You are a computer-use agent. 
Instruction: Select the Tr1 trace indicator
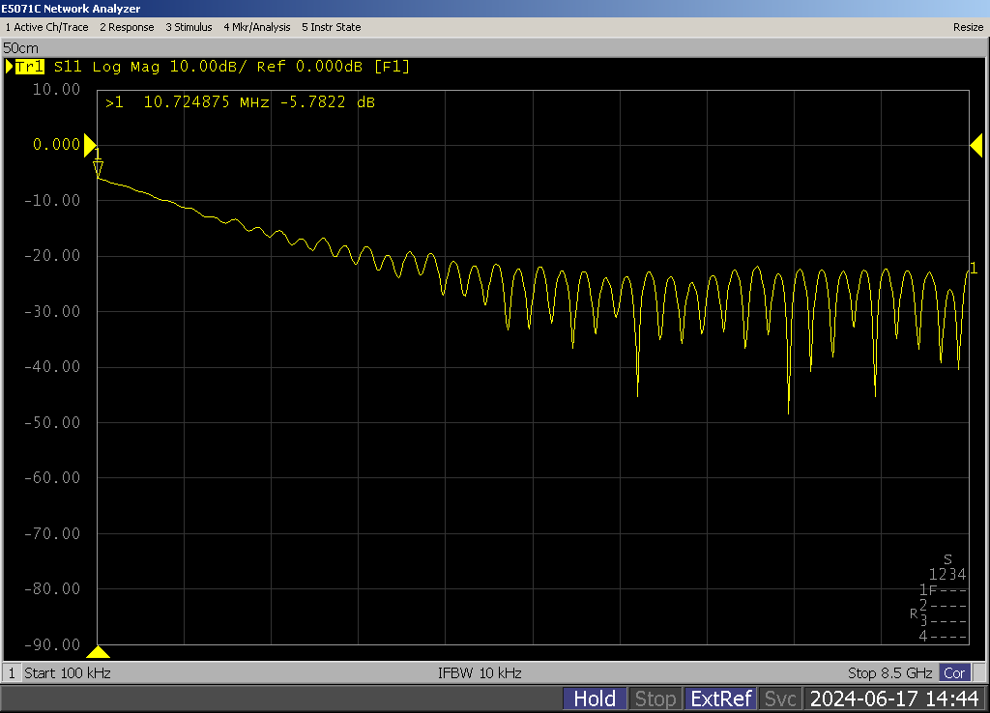click(29, 67)
